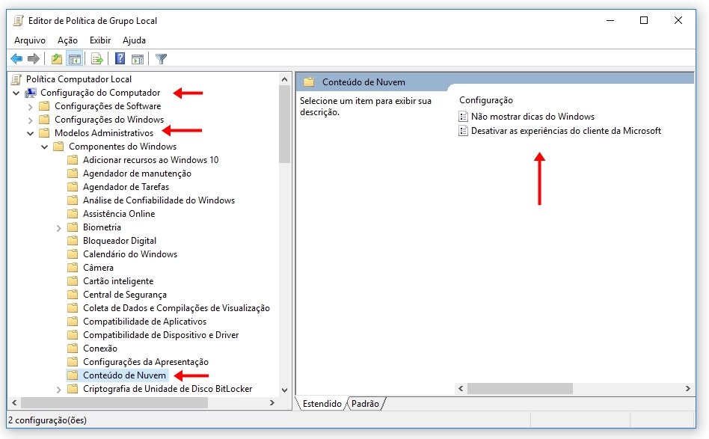Click tree pane scroll down arrow
This screenshot has width=709, height=439.
(284, 390)
